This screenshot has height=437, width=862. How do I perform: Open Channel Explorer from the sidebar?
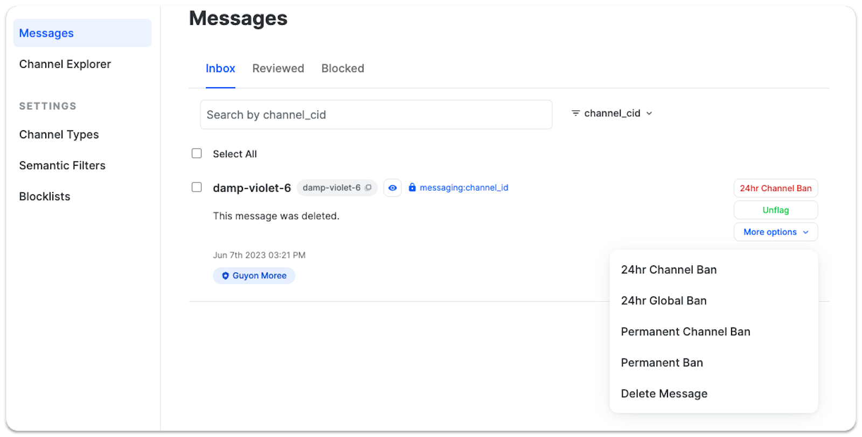click(x=65, y=64)
